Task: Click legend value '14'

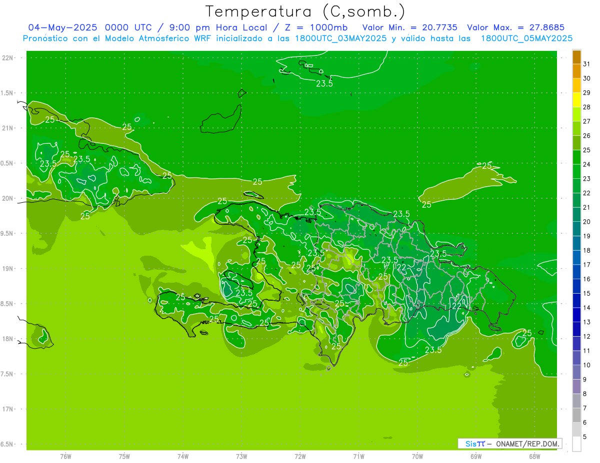Action: tap(586, 308)
